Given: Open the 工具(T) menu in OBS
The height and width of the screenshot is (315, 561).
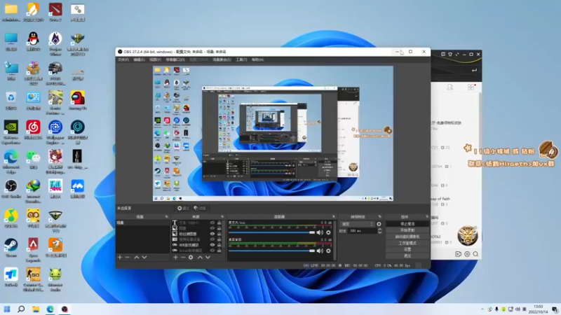Looking at the screenshot, I should (241, 59).
